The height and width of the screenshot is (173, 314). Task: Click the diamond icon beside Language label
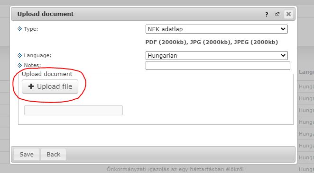point(19,55)
